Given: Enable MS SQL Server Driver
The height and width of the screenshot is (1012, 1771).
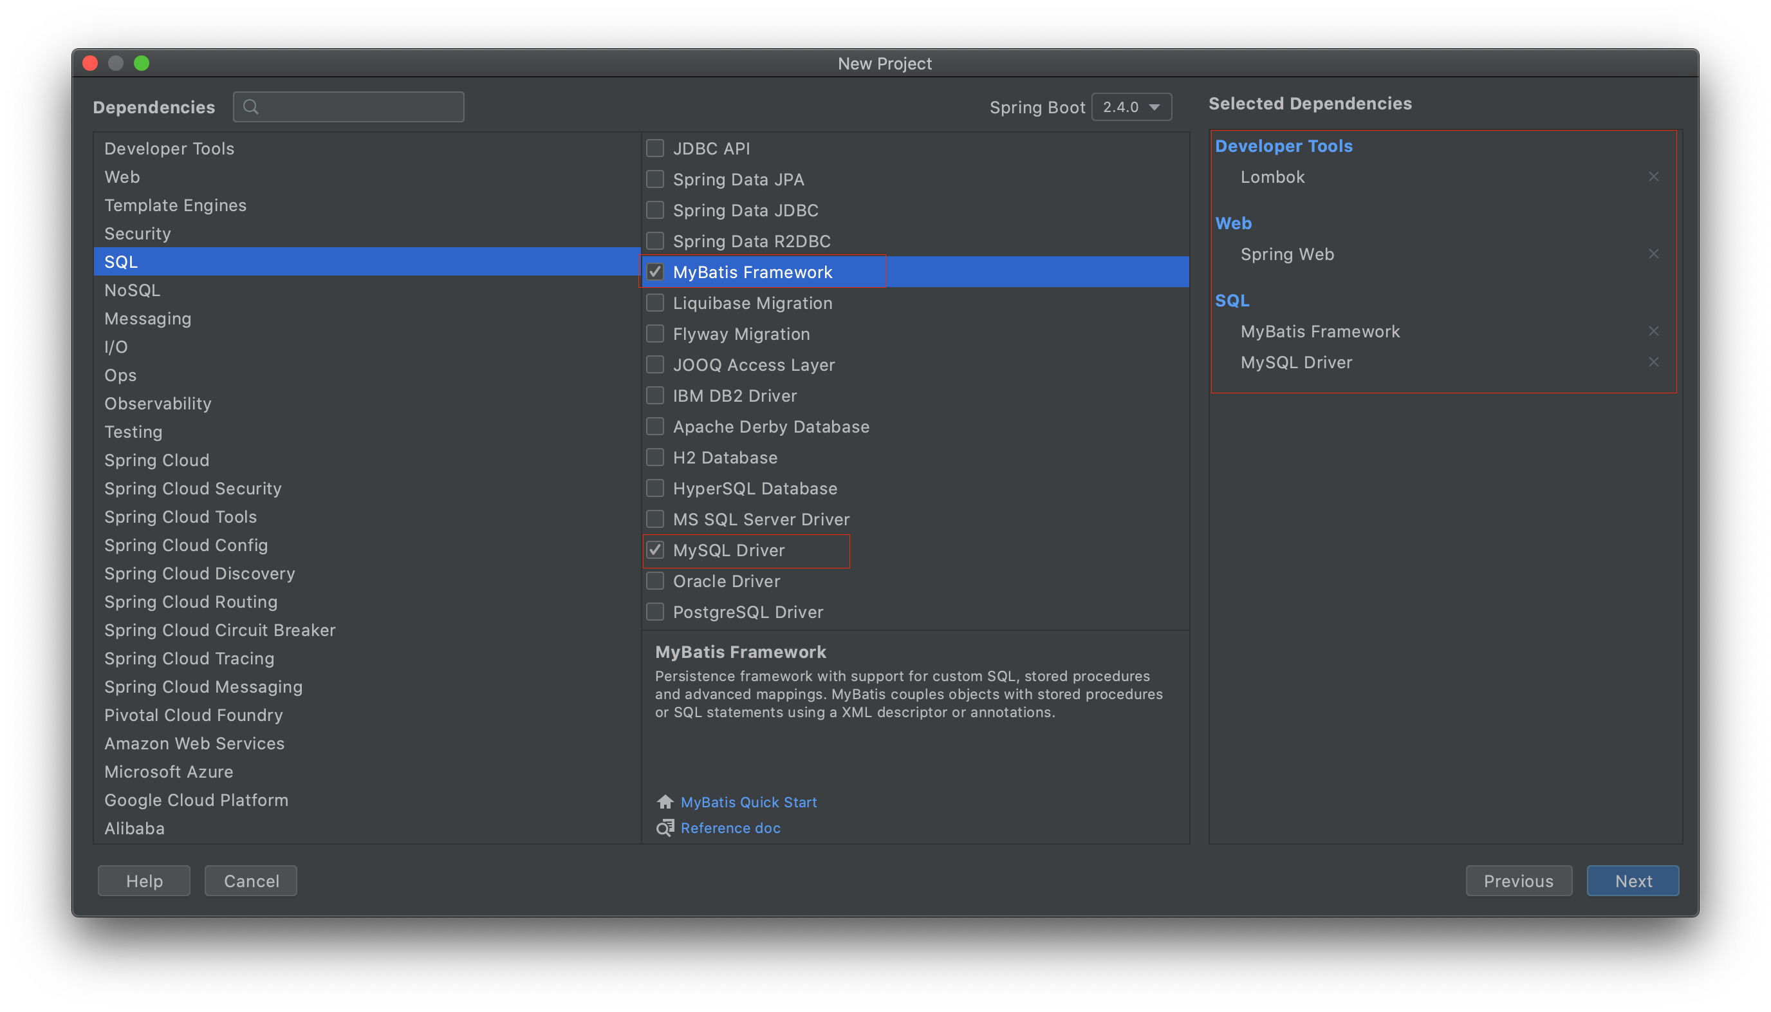Looking at the screenshot, I should [655, 520].
